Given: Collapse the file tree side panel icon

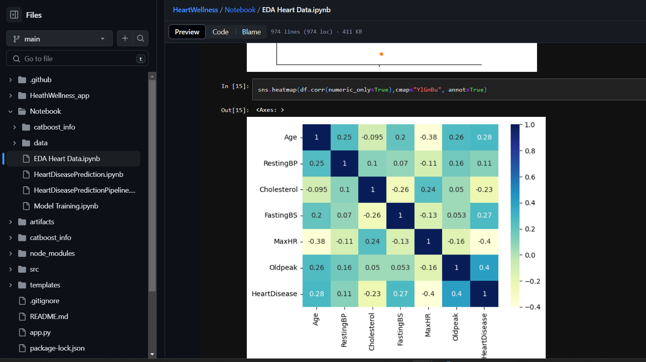Looking at the screenshot, I should point(14,15).
